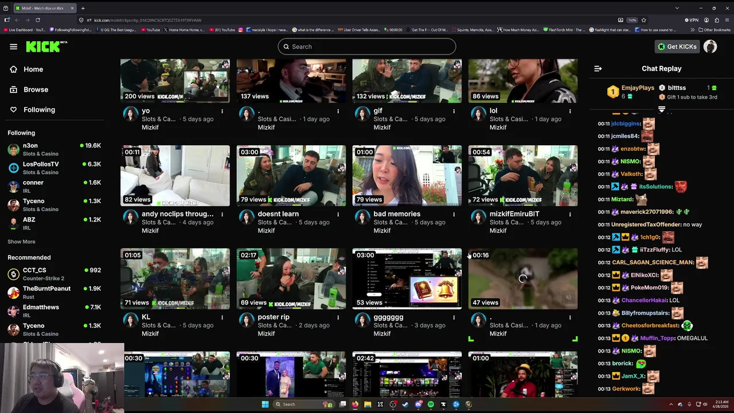734x413 pixels.
Task: Open options for 'bad memories' clip
Action: 454,214
